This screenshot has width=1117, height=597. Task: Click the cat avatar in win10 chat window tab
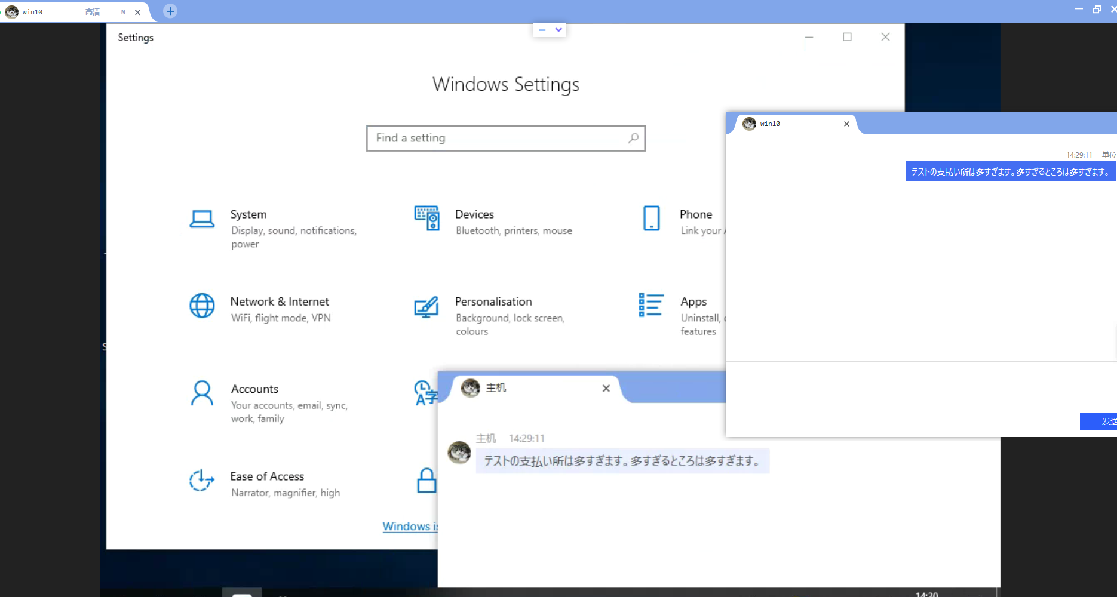pos(749,124)
